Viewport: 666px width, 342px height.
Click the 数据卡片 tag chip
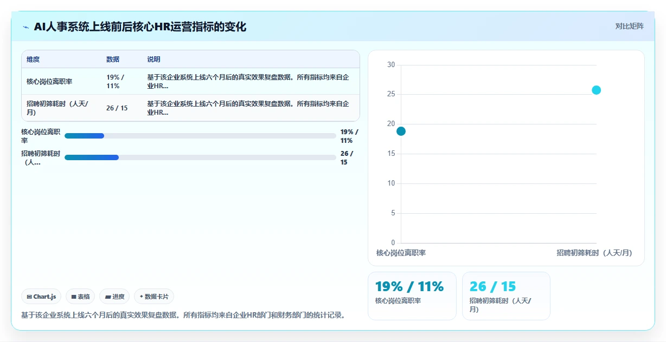(154, 297)
